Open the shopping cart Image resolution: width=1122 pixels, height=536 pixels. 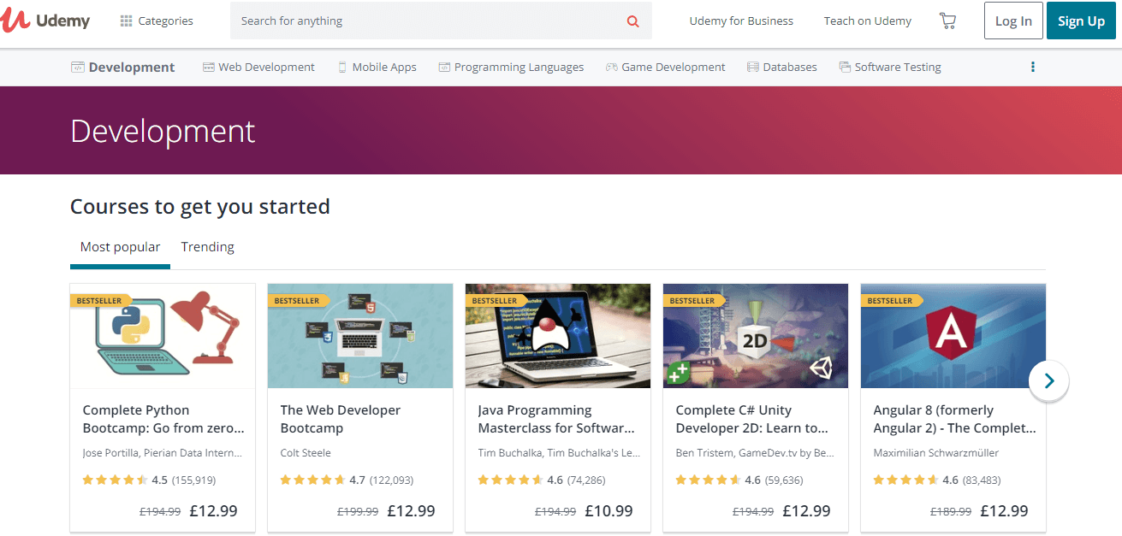pyautogui.click(x=947, y=21)
